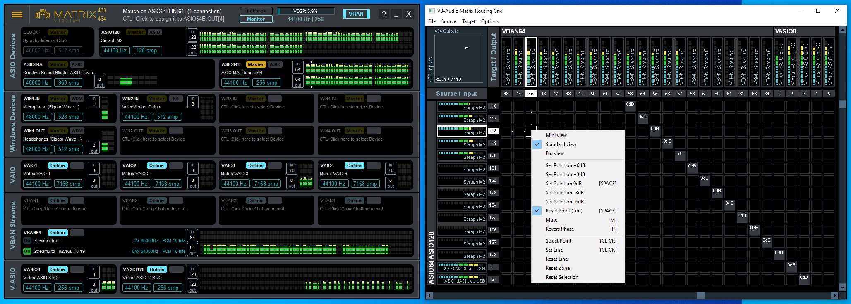Viewport: 851px width, 304px height.
Task: Select output column number 52
Action: 618,94
